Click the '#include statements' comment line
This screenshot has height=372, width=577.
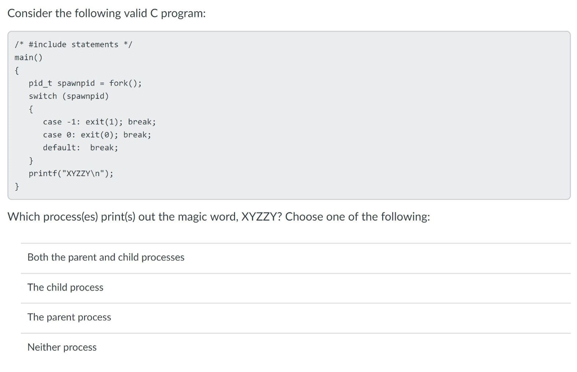click(74, 44)
